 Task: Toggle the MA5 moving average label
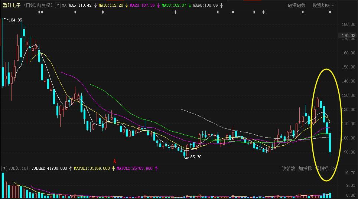coord(80,6)
